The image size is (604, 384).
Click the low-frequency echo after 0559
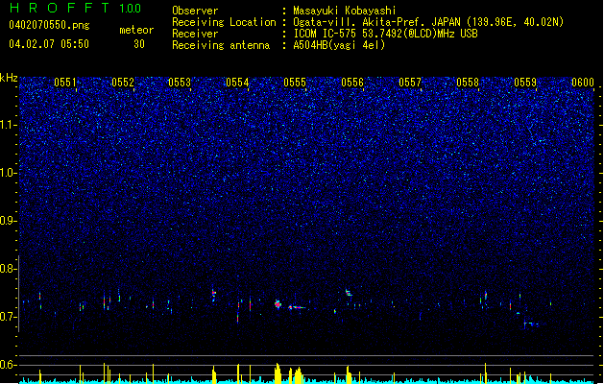(531, 324)
